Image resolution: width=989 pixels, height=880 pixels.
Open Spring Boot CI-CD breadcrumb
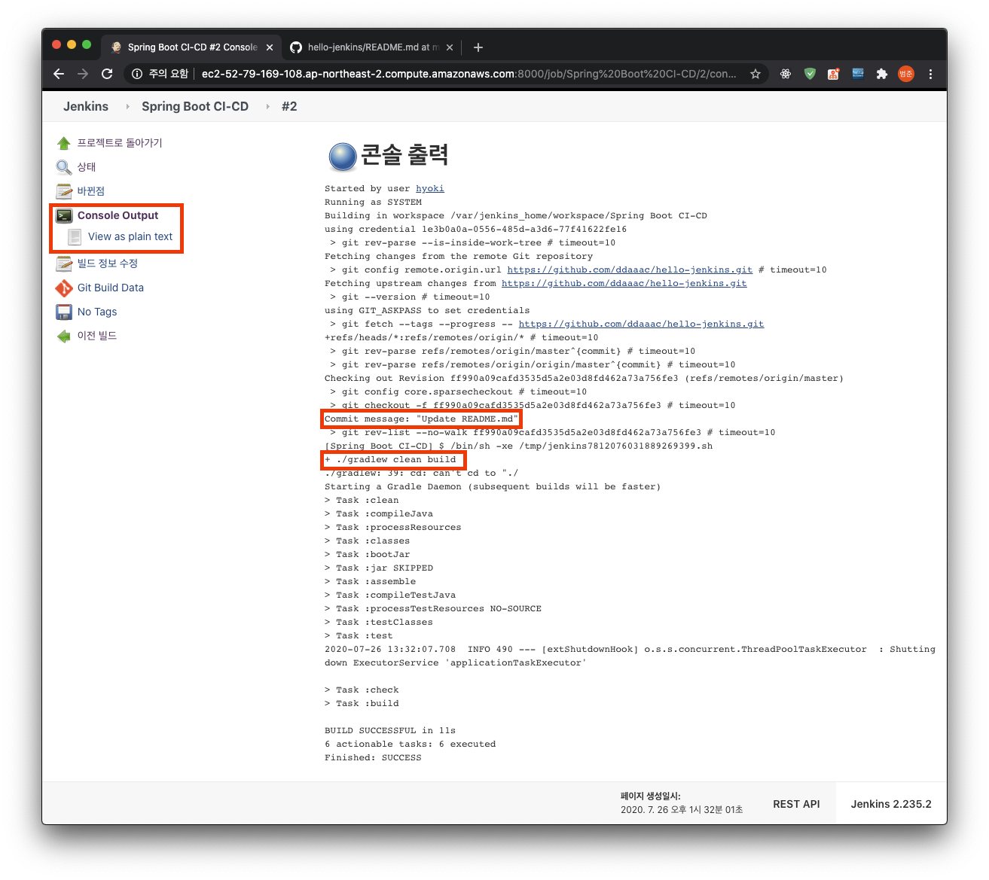[x=195, y=106]
